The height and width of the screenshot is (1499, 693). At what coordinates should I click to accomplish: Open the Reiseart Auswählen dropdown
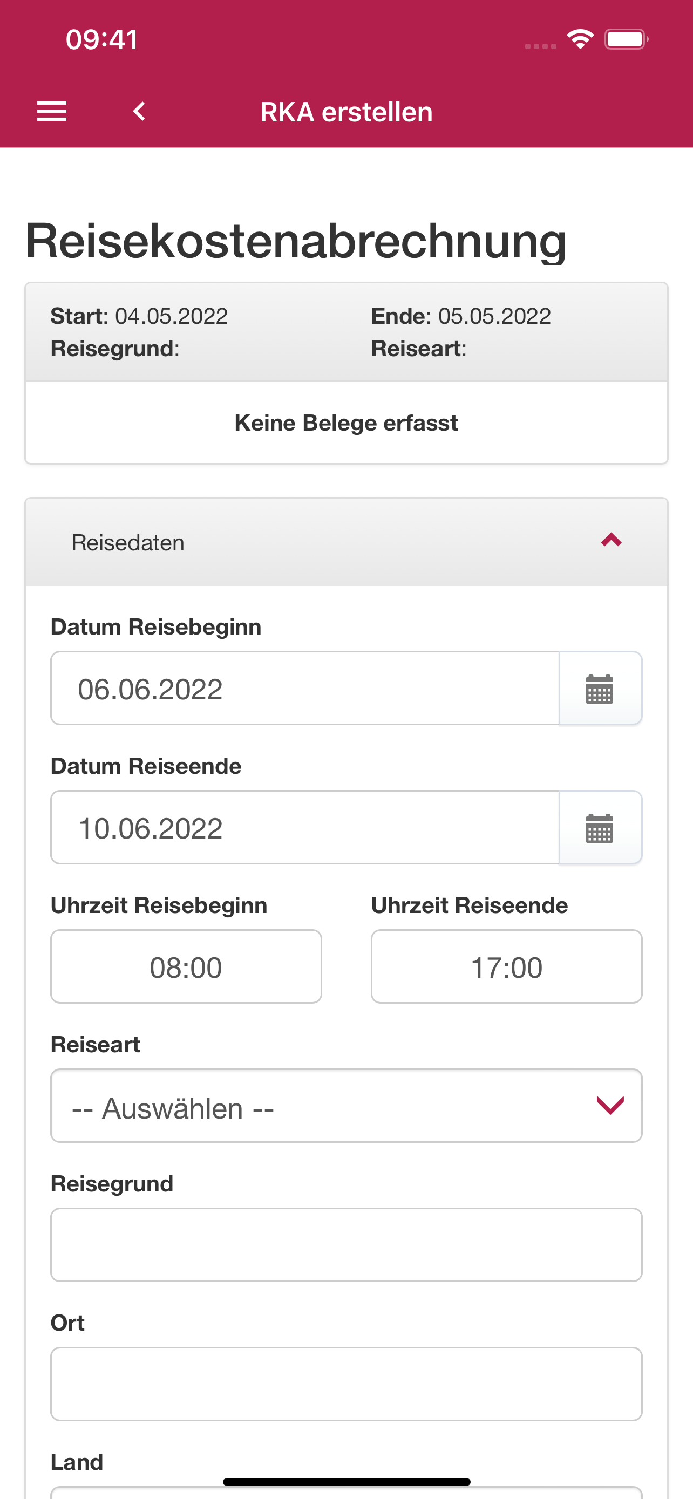tap(346, 1106)
